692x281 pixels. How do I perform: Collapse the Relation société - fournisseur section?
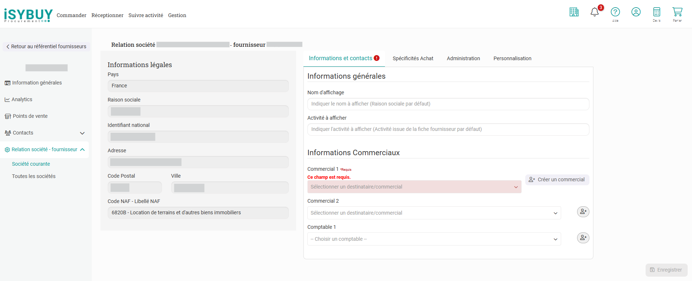pyautogui.click(x=82, y=149)
